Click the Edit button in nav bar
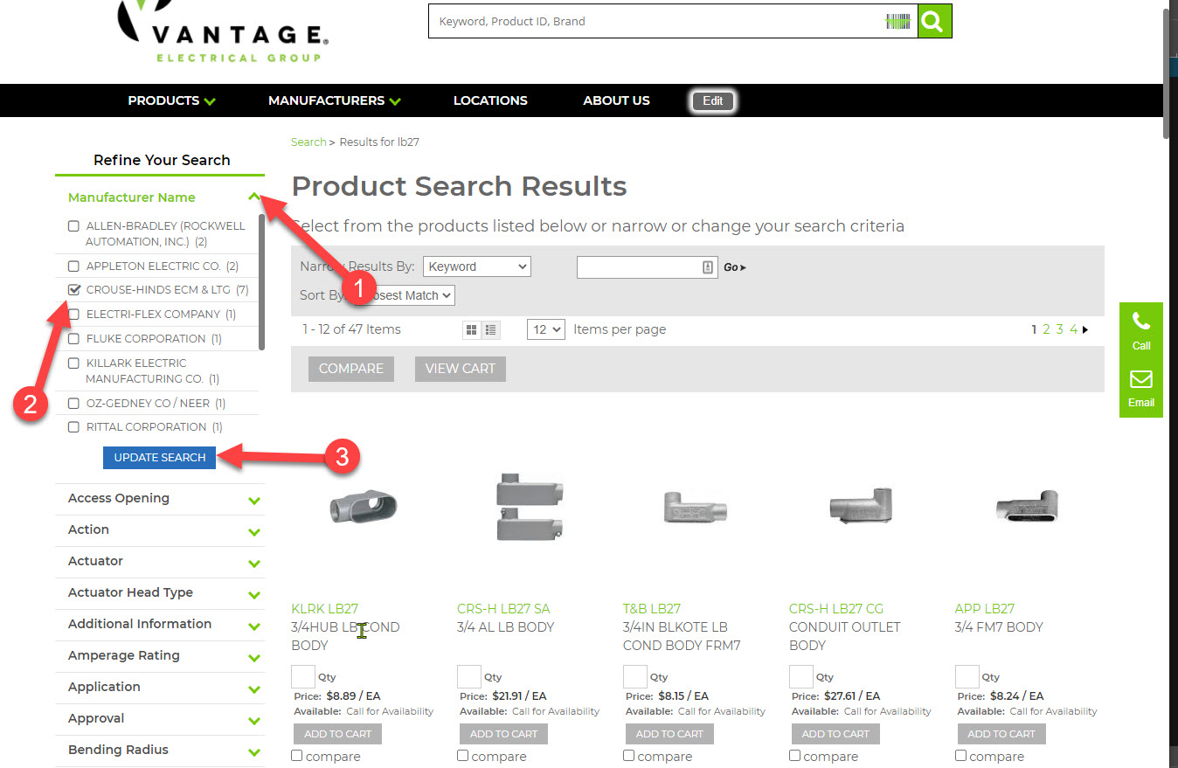 click(713, 100)
